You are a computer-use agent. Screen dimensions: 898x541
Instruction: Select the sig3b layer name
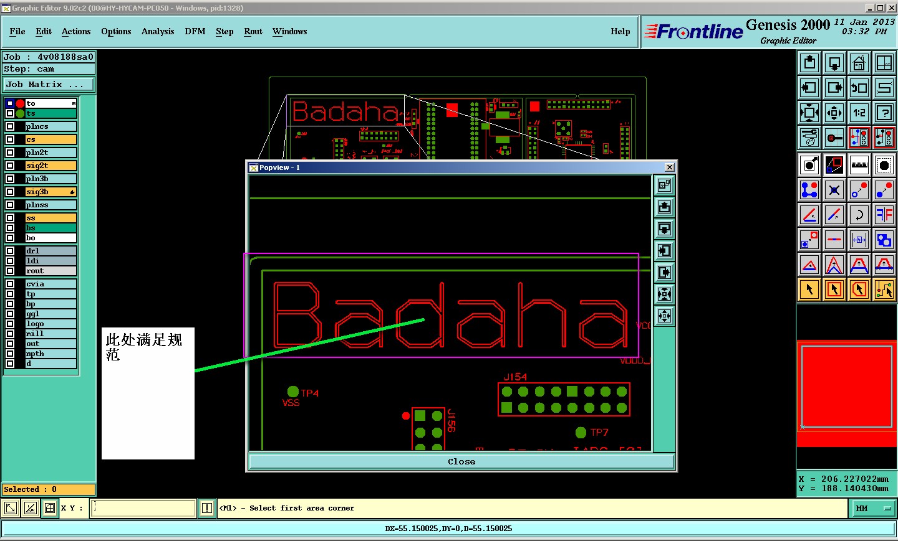(x=51, y=192)
